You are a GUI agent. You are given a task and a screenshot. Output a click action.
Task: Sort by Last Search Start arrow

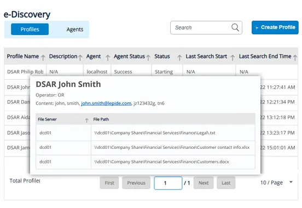pyautogui.click(x=233, y=57)
